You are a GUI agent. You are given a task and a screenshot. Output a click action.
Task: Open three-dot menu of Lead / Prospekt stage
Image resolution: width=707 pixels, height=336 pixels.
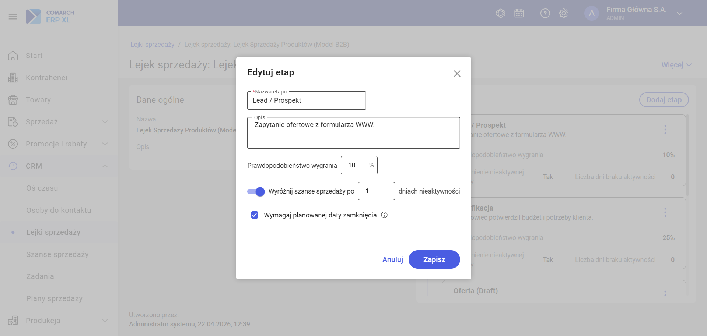665,130
